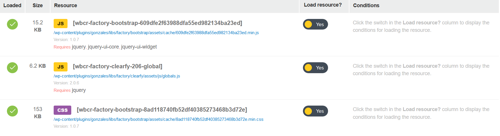The image size is (500, 136).
Task: Click the Resource column header
Action: tap(65, 5)
